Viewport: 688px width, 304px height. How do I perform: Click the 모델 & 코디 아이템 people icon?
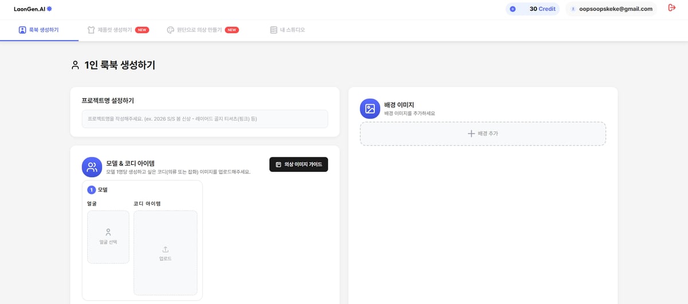point(92,167)
